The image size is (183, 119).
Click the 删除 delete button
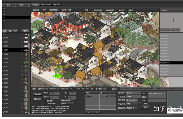22,5
